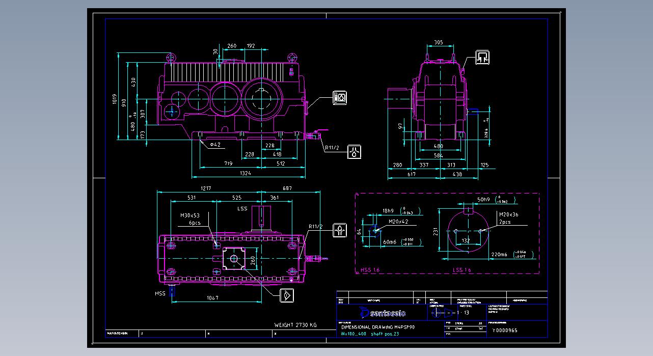Select the HSS 1.6 detail label
The height and width of the screenshot is (356, 653).
point(370,270)
